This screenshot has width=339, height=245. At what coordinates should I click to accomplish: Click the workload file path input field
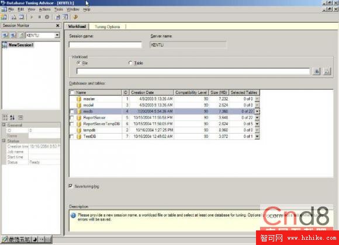click(x=193, y=71)
